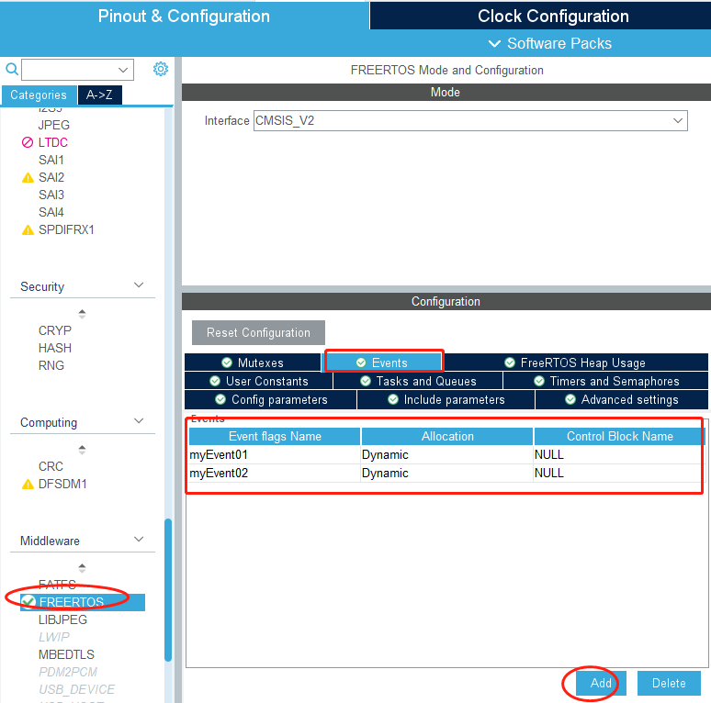Switch to the Mutexes tab
The height and width of the screenshot is (703, 711).
point(253,363)
